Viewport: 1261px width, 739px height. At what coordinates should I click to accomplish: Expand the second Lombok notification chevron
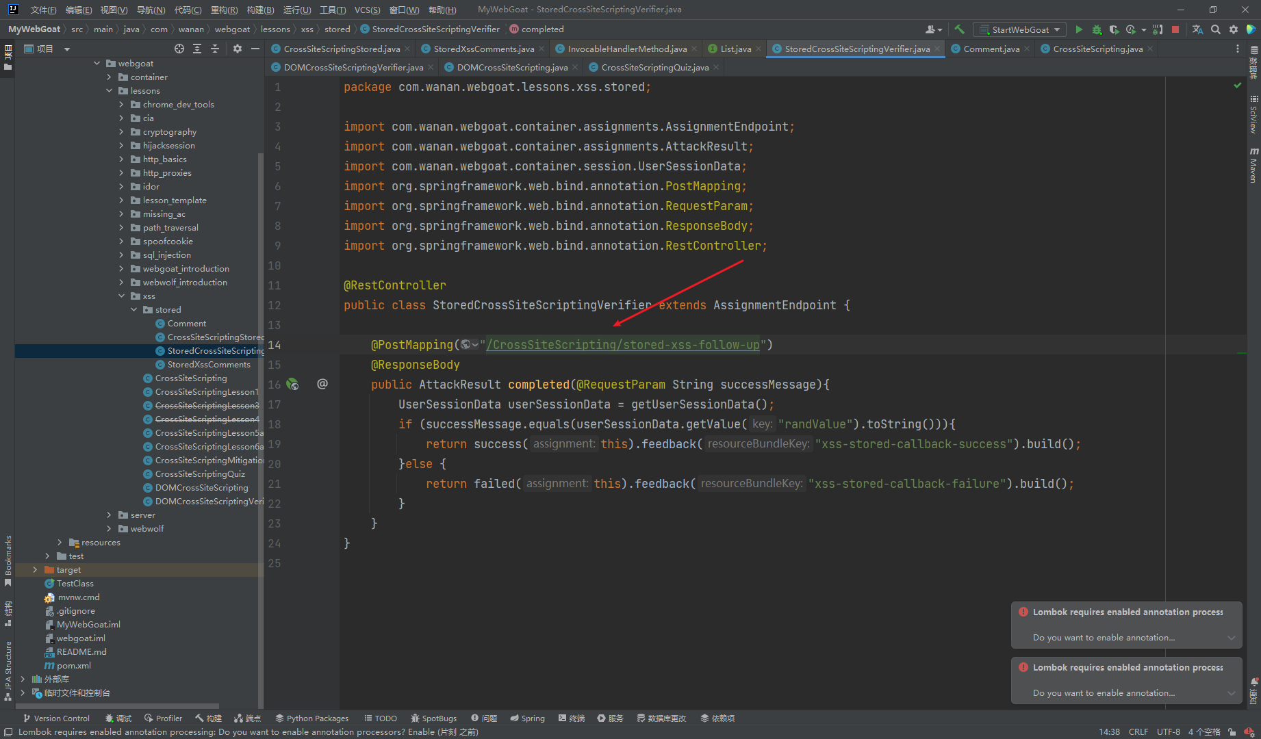[x=1232, y=693]
